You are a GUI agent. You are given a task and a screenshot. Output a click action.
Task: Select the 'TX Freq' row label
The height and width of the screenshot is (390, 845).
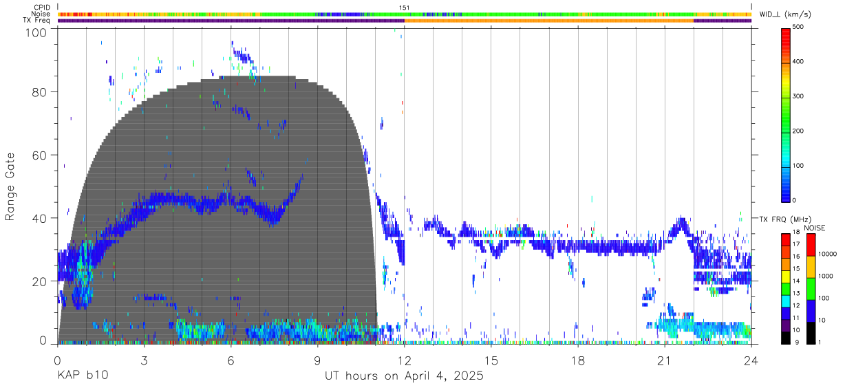[x=36, y=20]
